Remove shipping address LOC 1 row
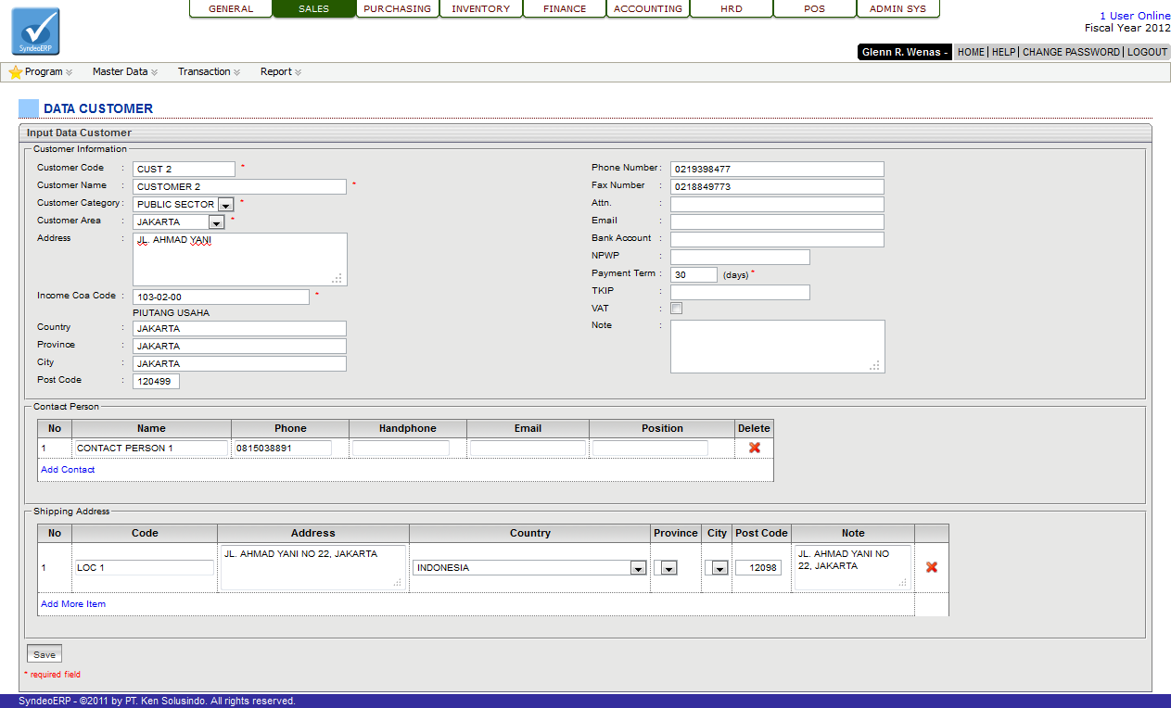 [x=931, y=567]
